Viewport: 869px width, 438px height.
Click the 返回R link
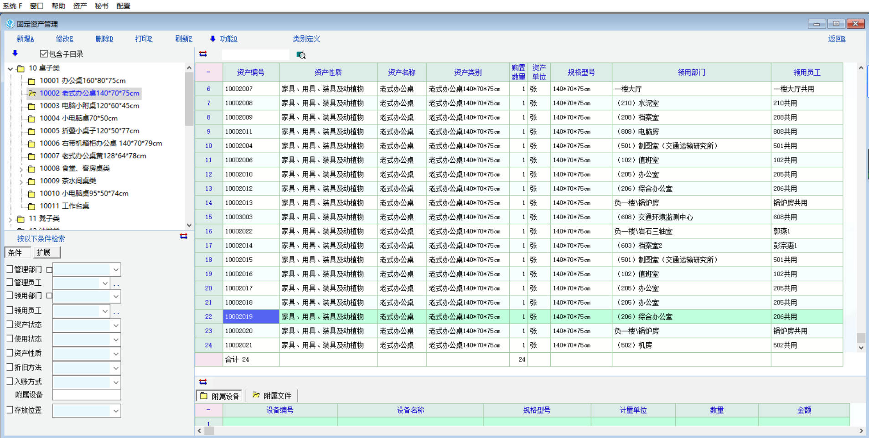click(837, 39)
